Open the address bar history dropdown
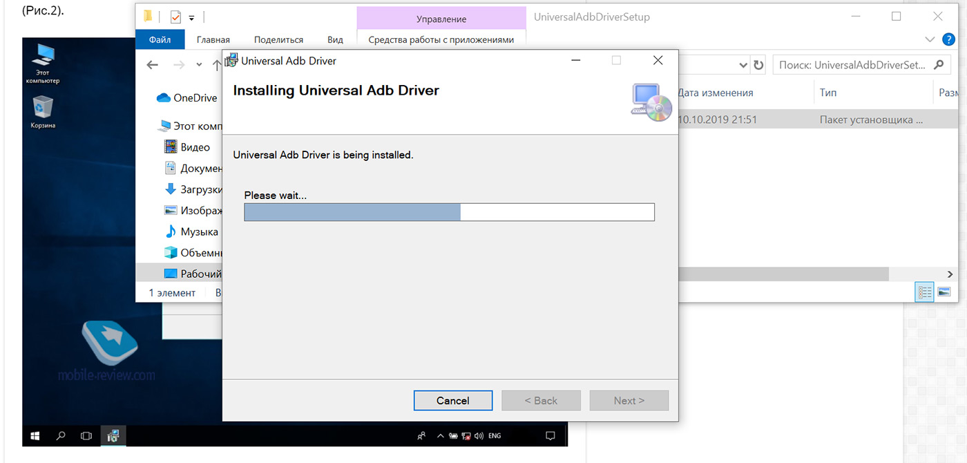The image size is (967, 463). pyautogui.click(x=743, y=65)
